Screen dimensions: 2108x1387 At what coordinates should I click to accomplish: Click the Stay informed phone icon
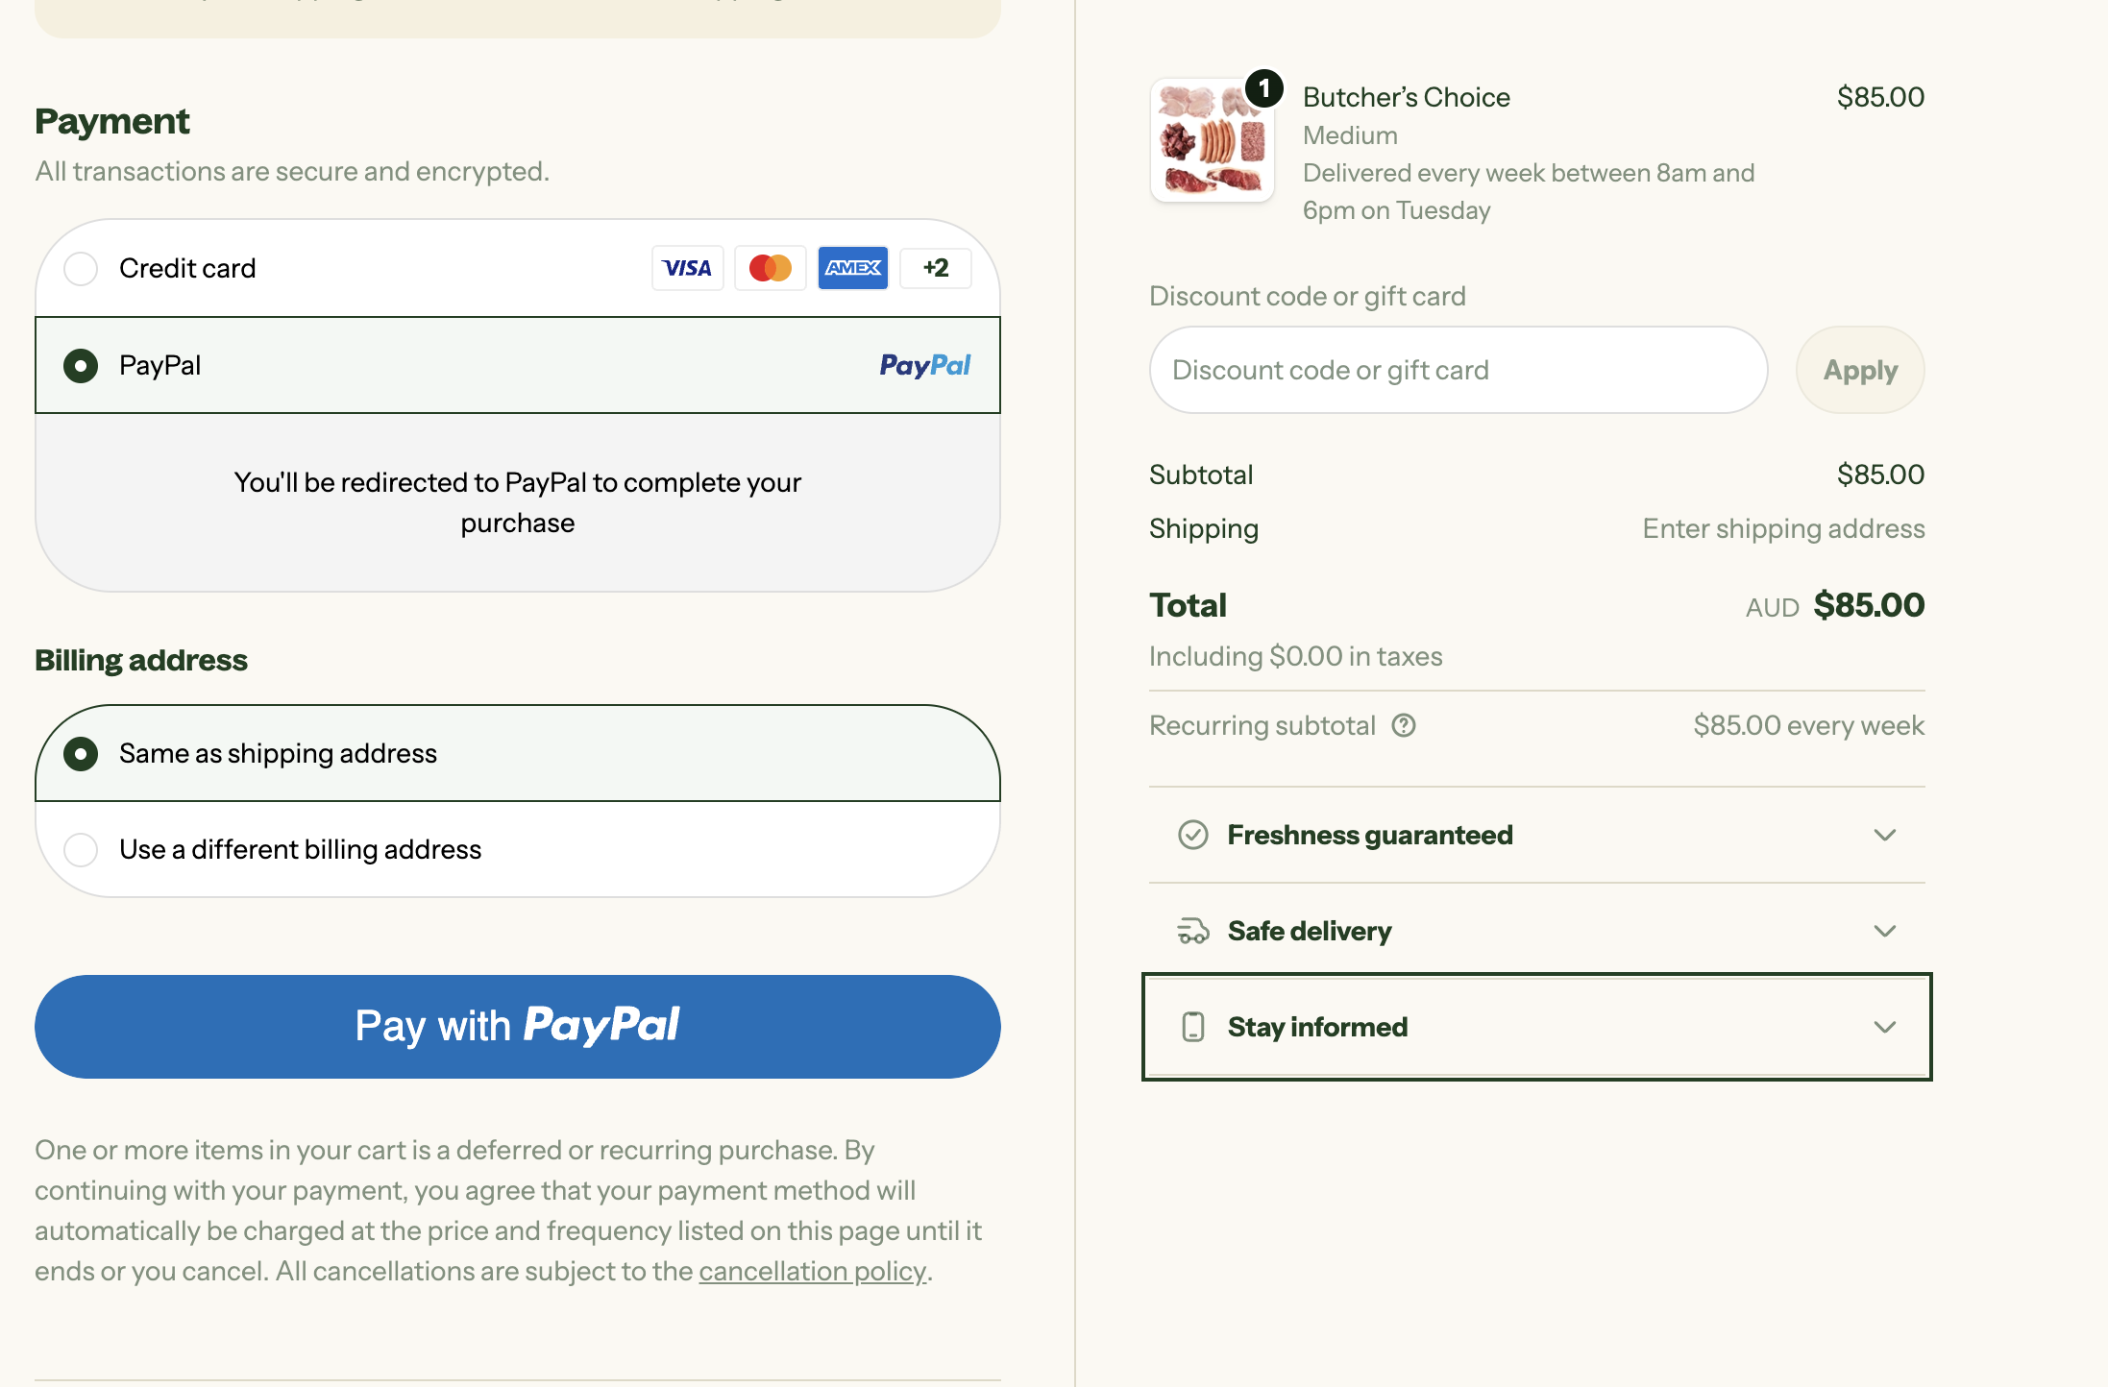pyautogui.click(x=1192, y=1027)
